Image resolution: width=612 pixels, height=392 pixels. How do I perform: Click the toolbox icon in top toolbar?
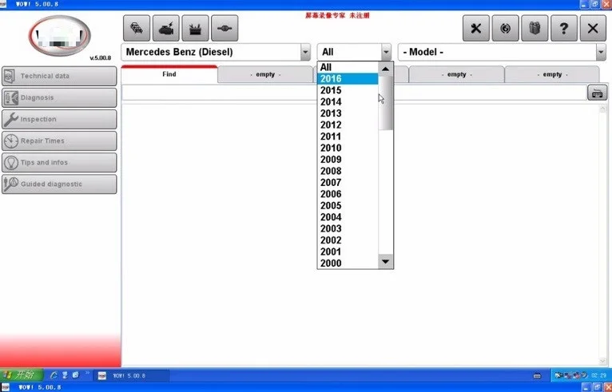click(195, 29)
